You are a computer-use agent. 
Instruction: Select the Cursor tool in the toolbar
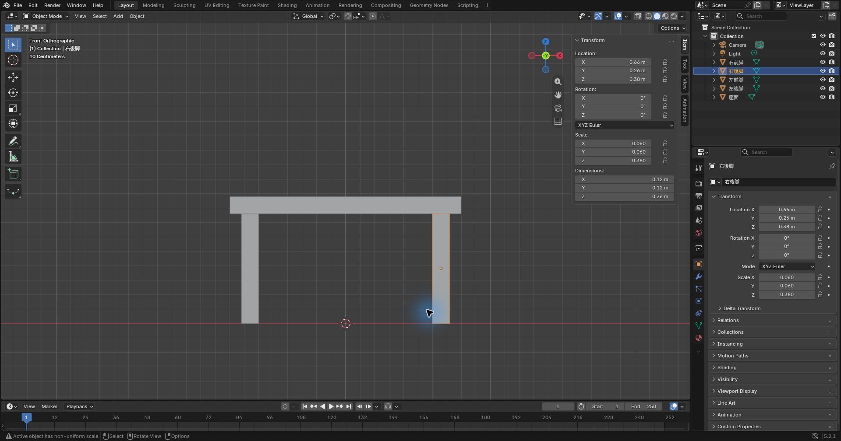pos(13,60)
